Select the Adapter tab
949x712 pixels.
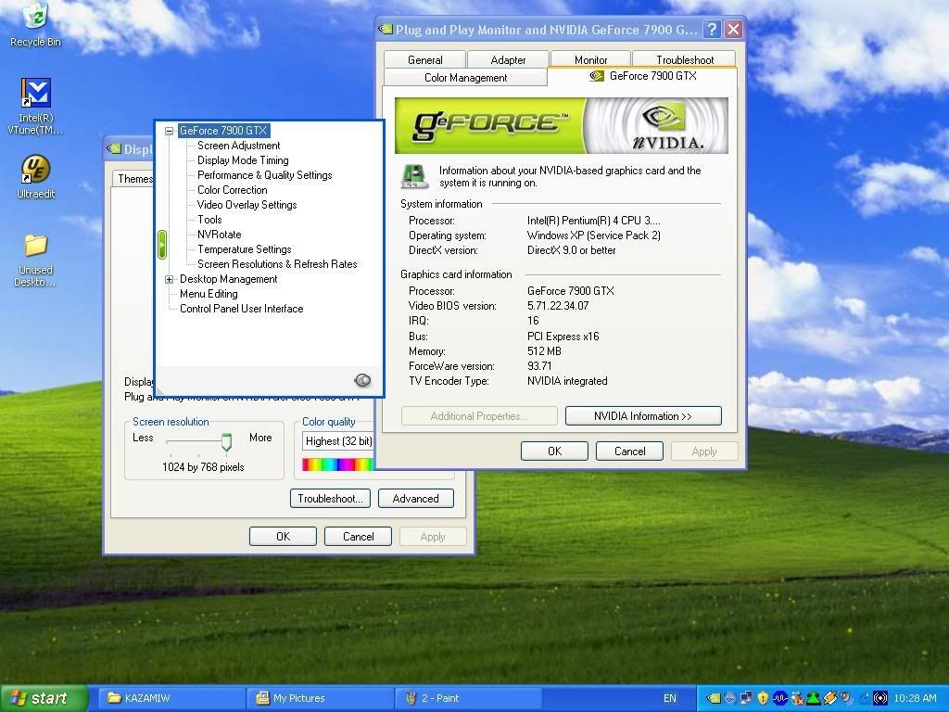[x=508, y=59]
